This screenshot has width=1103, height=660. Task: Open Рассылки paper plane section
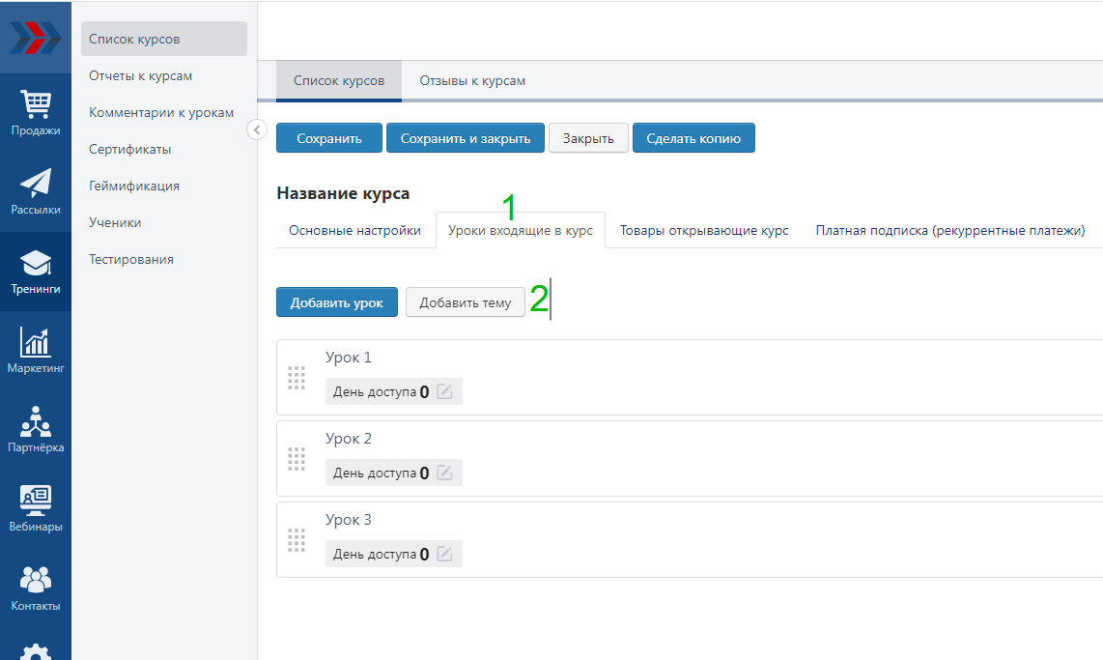[x=36, y=191]
